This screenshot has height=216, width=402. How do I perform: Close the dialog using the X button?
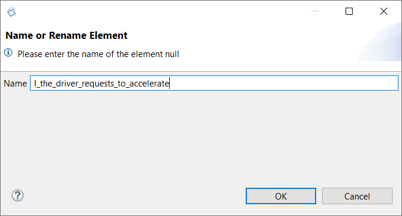(x=384, y=11)
